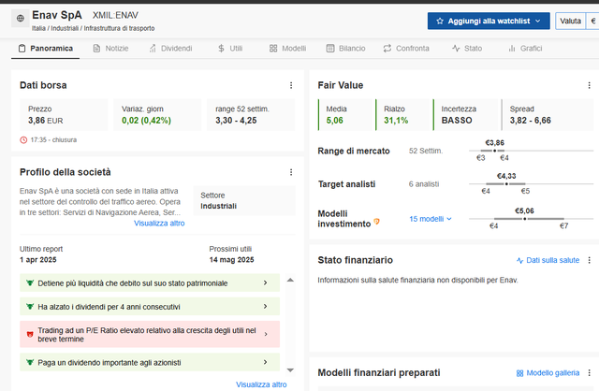Image resolution: width=599 pixels, height=391 pixels.
Task: Click the document icon on Notizie tab
Action: point(96,49)
